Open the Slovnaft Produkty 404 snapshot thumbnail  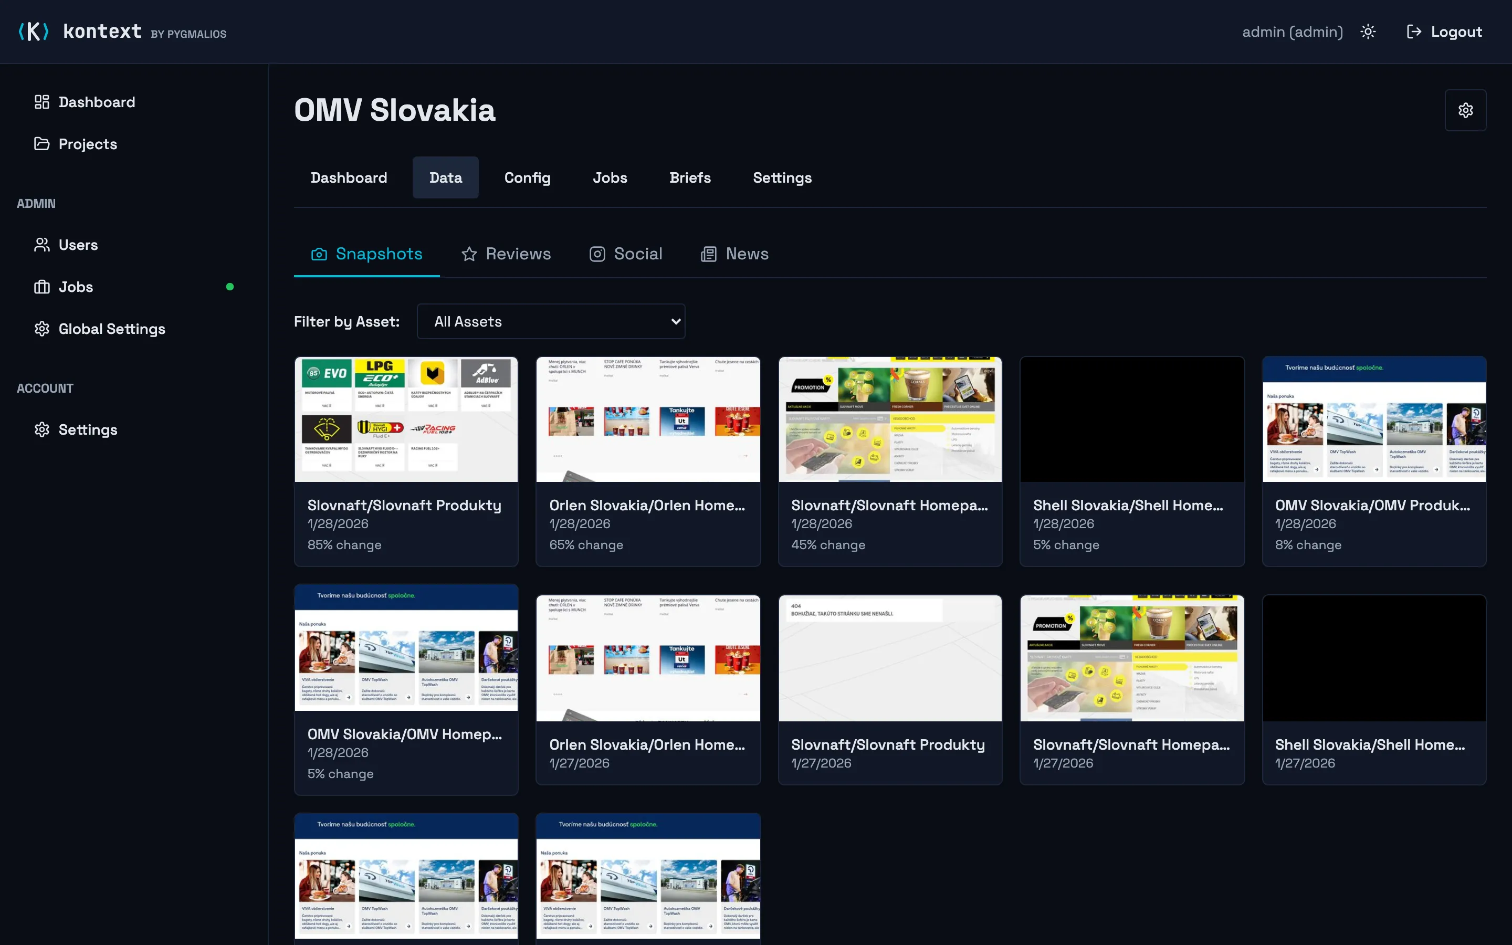point(890,657)
